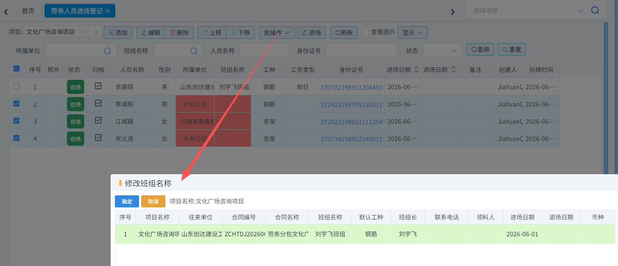
Task: Toggle the select-all header checkbox
Action: [16, 69]
